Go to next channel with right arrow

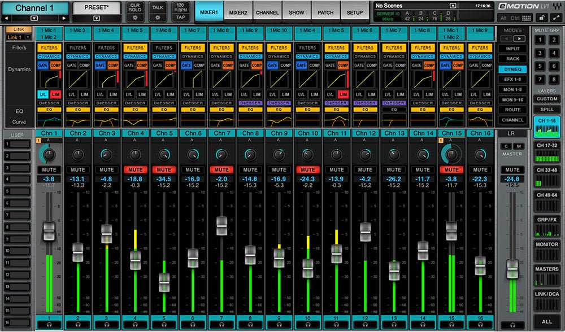(x=64, y=18)
